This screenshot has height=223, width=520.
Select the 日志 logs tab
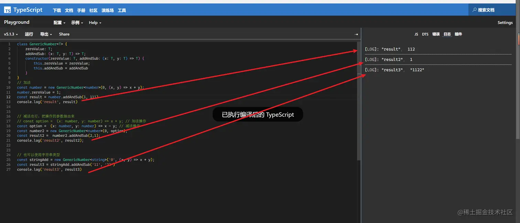pos(447,34)
